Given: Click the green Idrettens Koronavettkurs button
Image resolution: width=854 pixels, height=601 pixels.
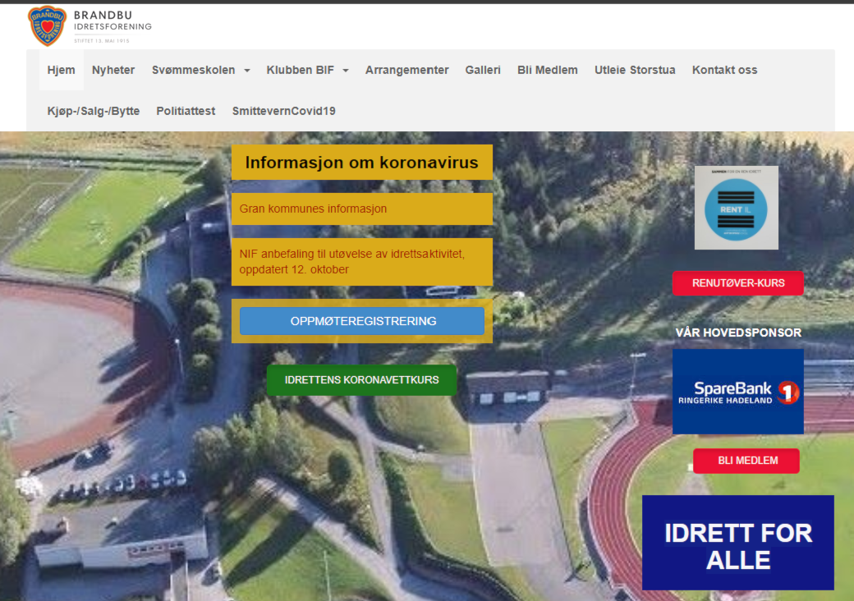Looking at the screenshot, I should tap(361, 380).
